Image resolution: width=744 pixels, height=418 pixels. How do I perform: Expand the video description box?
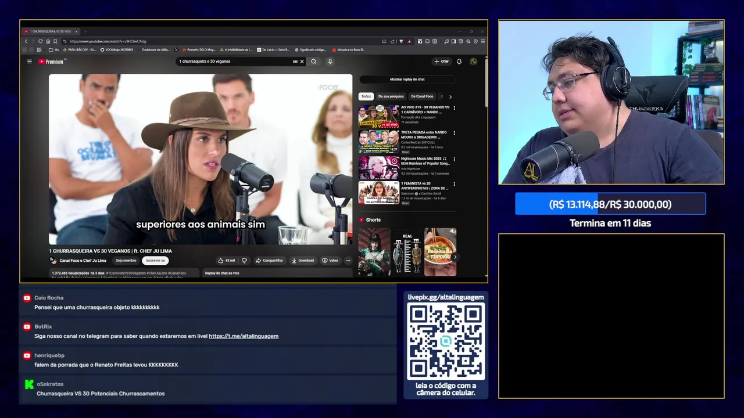125,274
